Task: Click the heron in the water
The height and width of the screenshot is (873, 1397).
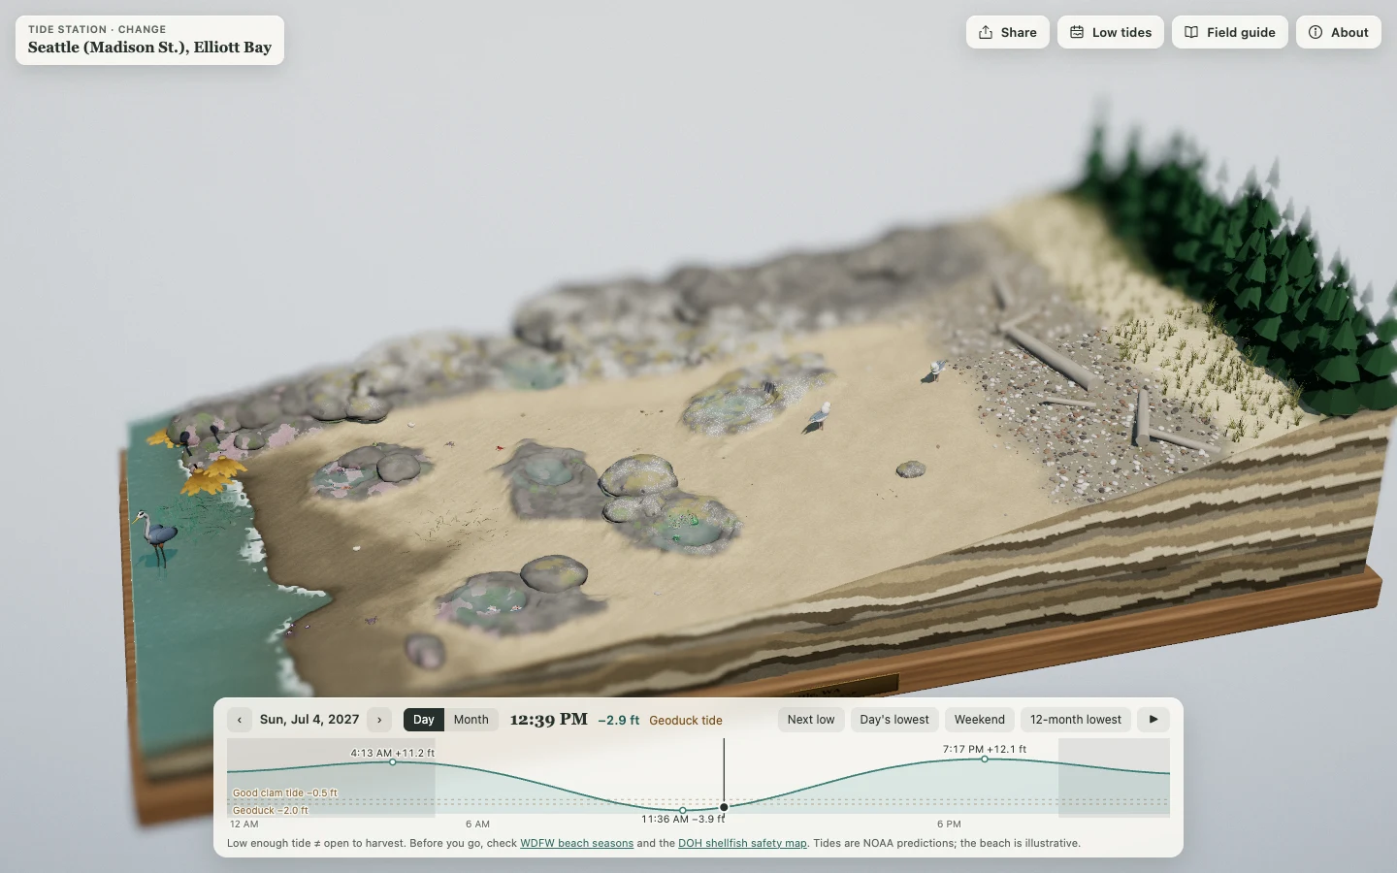Action: click(x=155, y=537)
